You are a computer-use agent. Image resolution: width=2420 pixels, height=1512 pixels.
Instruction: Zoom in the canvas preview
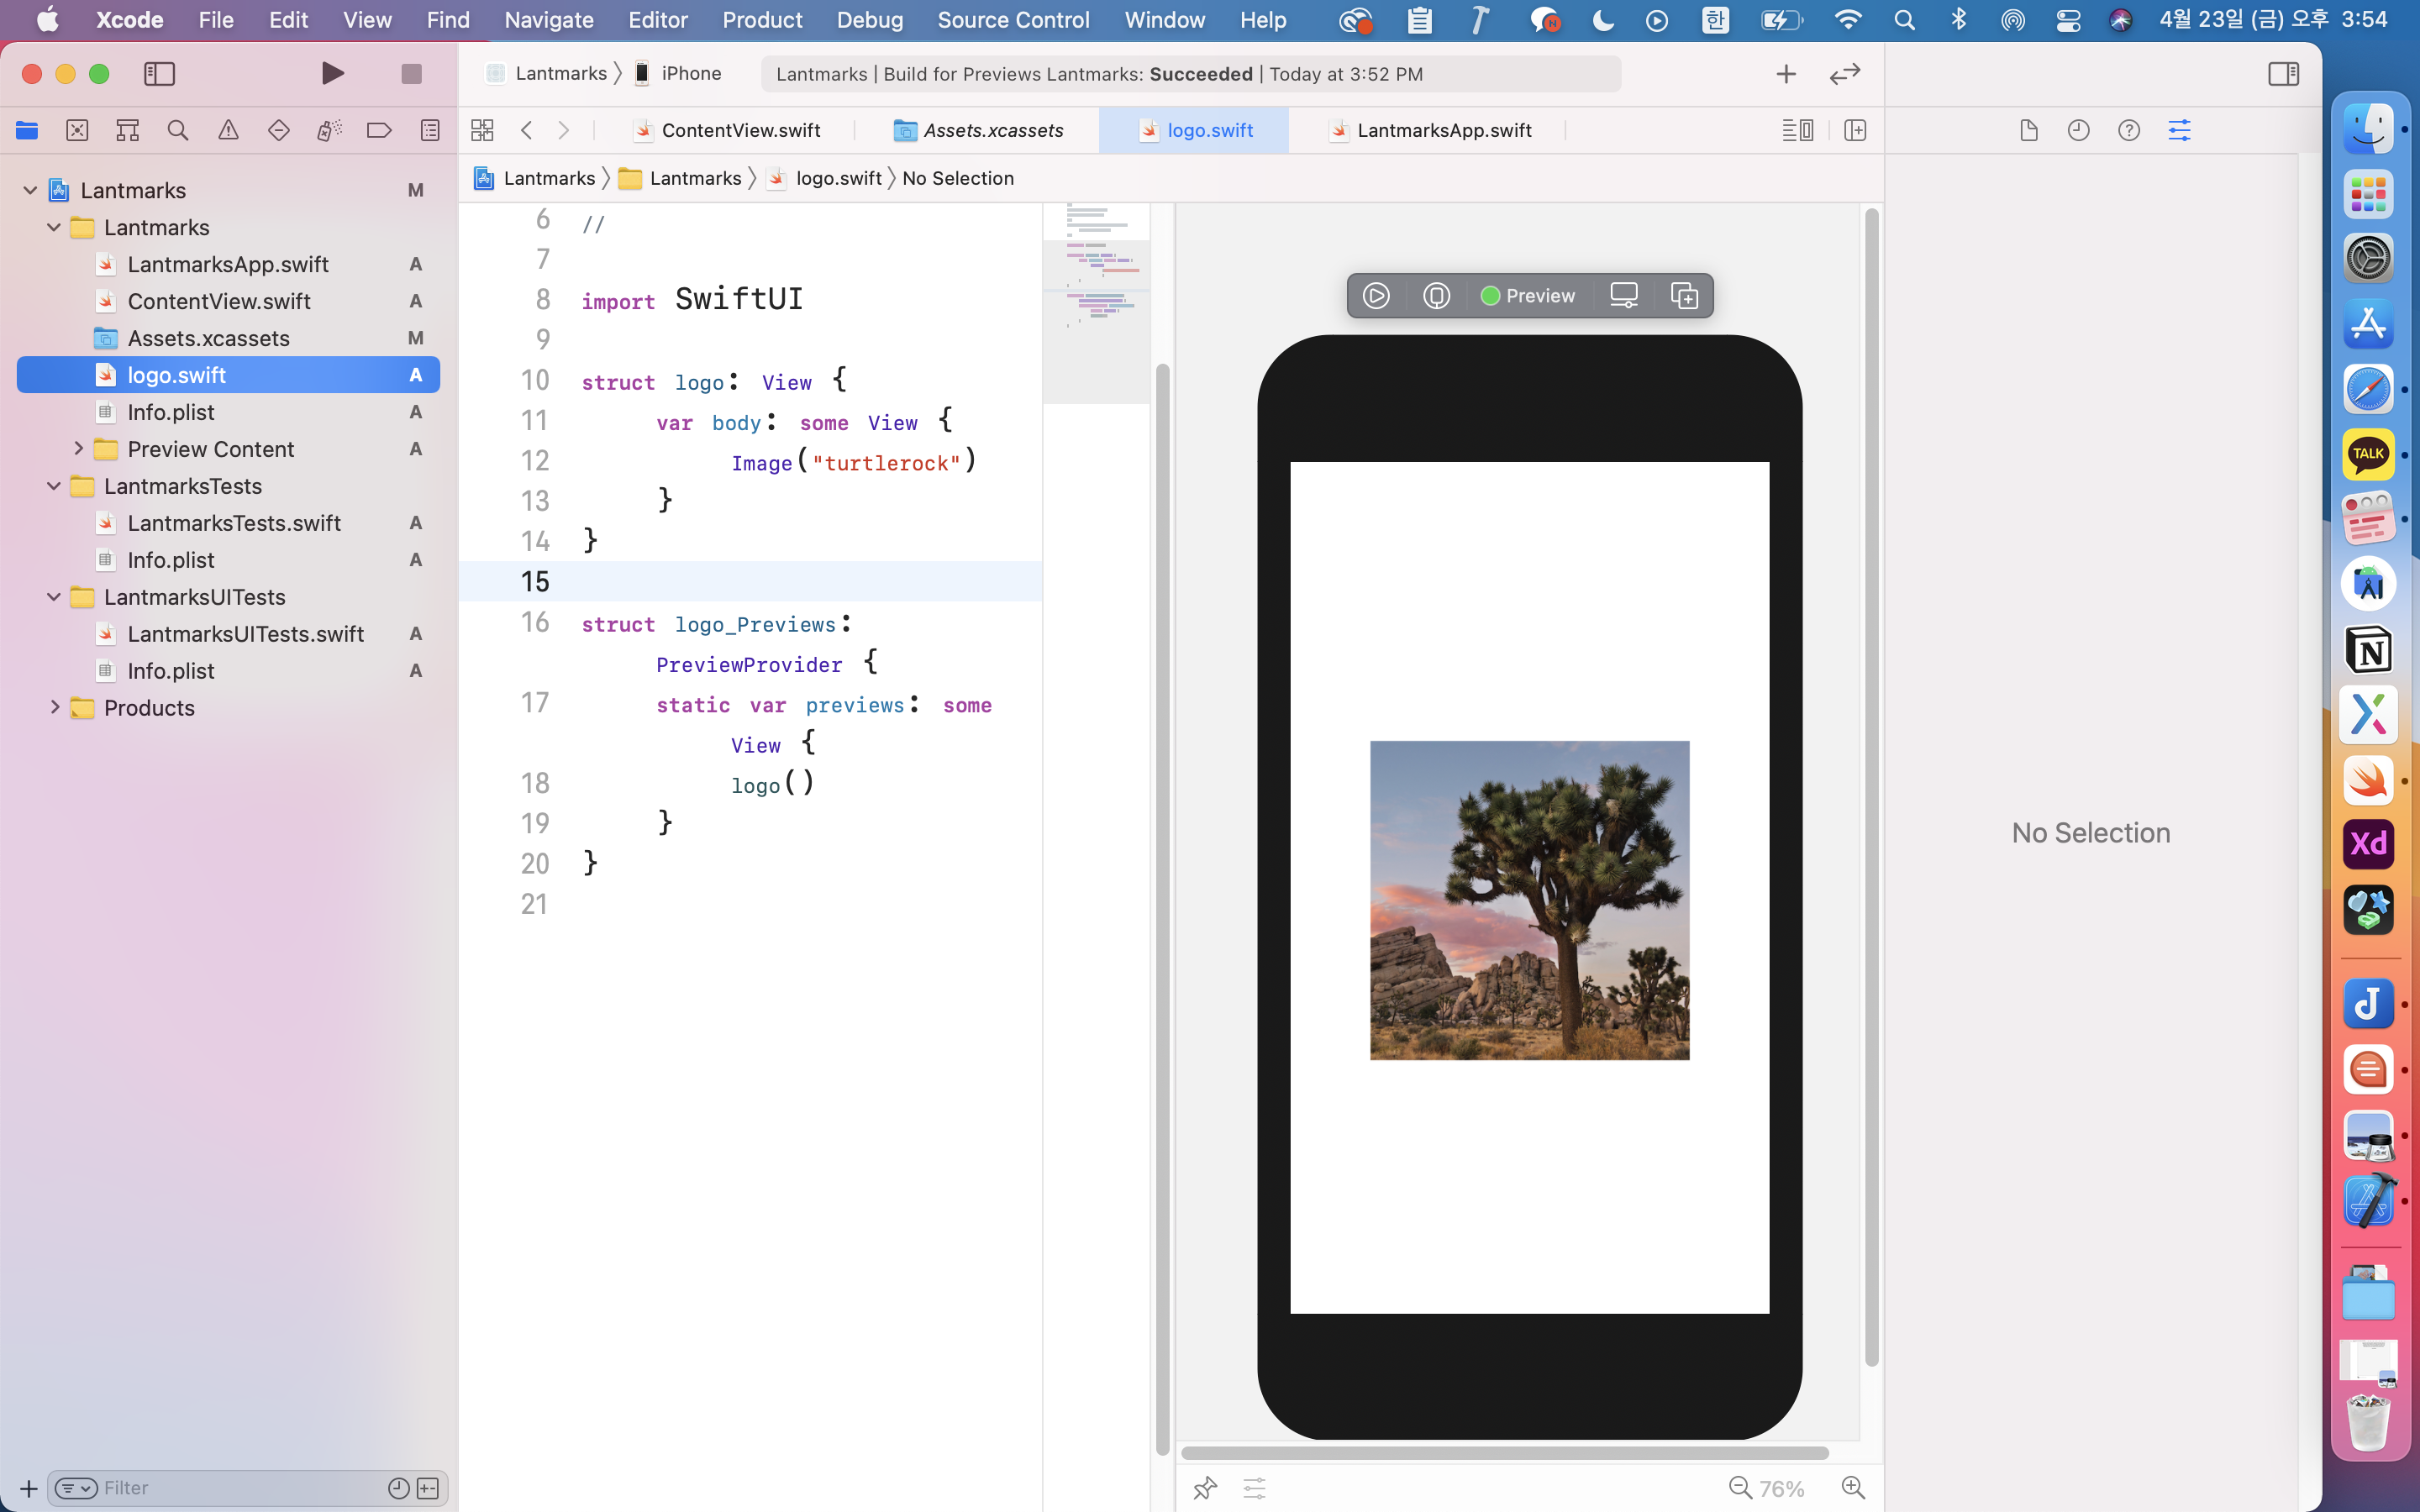[1853, 1488]
